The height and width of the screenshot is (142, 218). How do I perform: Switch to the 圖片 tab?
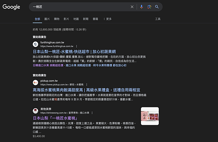tap(47, 19)
